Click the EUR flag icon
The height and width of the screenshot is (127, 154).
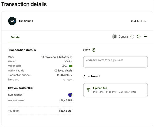70,95
